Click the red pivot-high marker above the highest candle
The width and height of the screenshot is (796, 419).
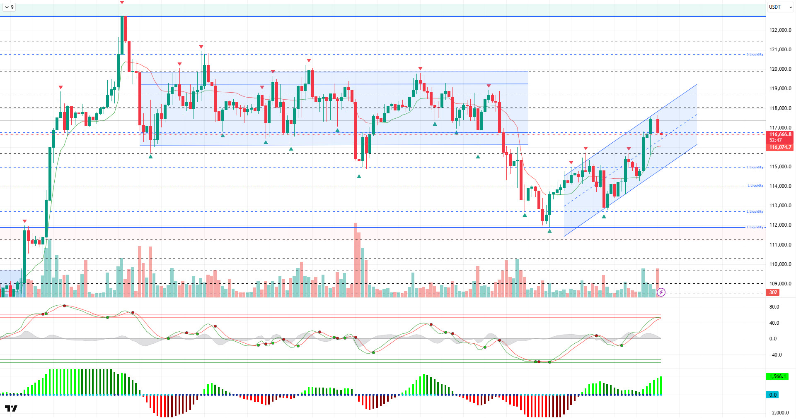point(122,2)
